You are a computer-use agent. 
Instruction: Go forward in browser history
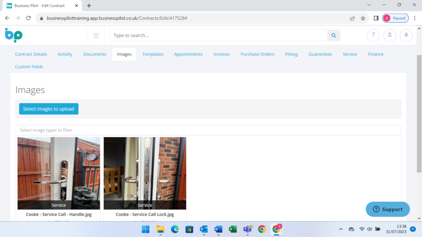tap(18, 18)
